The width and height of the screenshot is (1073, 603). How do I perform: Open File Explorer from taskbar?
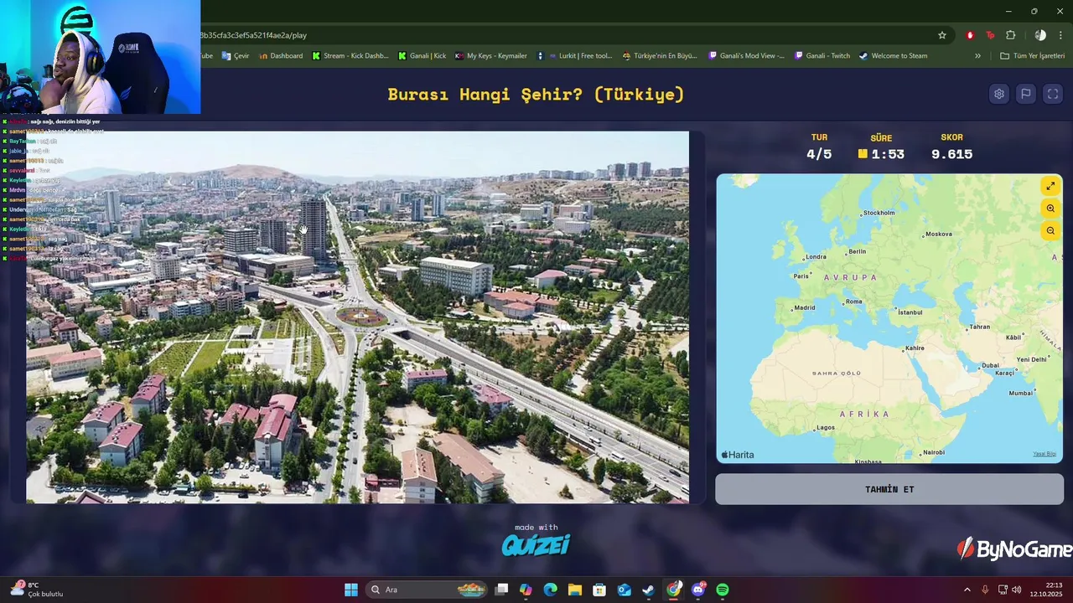tap(575, 590)
